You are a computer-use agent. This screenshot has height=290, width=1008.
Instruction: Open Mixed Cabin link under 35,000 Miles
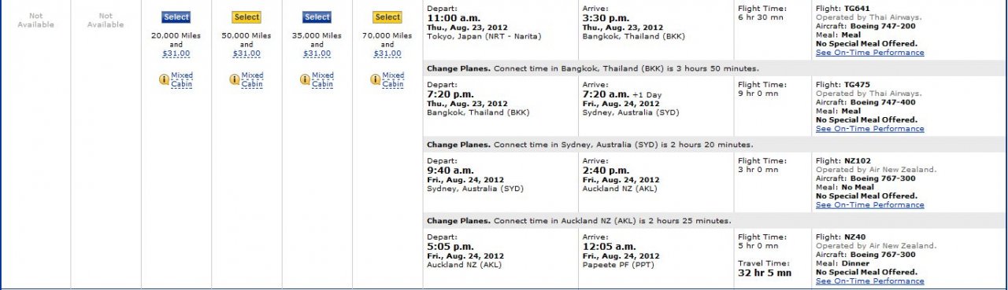click(x=323, y=80)
